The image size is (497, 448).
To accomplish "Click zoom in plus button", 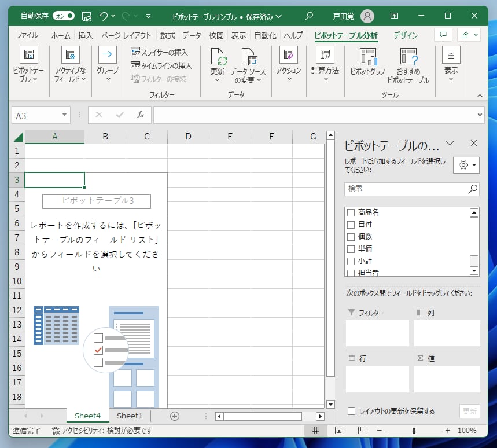I will coord(447,430).
